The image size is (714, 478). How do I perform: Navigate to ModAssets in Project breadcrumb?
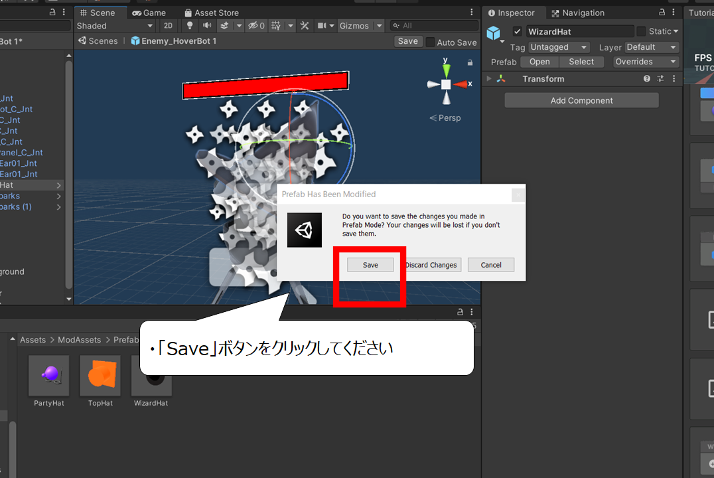coord(79,340)
